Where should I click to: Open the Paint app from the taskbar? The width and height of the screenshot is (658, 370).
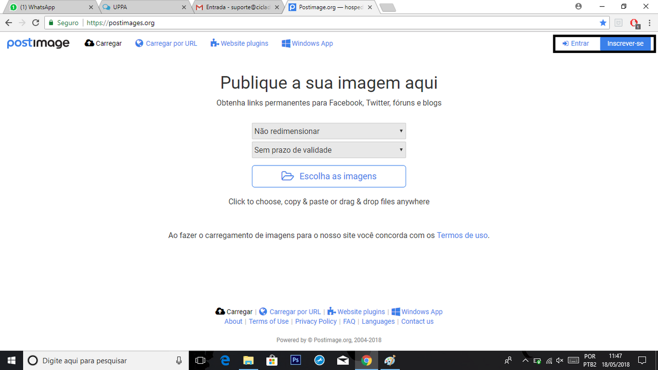tap(390, 360)
